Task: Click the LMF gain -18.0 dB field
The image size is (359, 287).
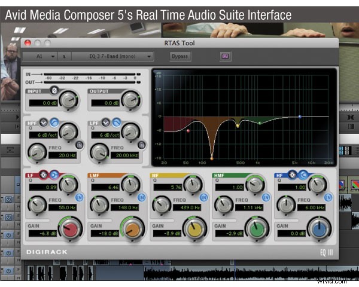Action: [x=105, y=233]
